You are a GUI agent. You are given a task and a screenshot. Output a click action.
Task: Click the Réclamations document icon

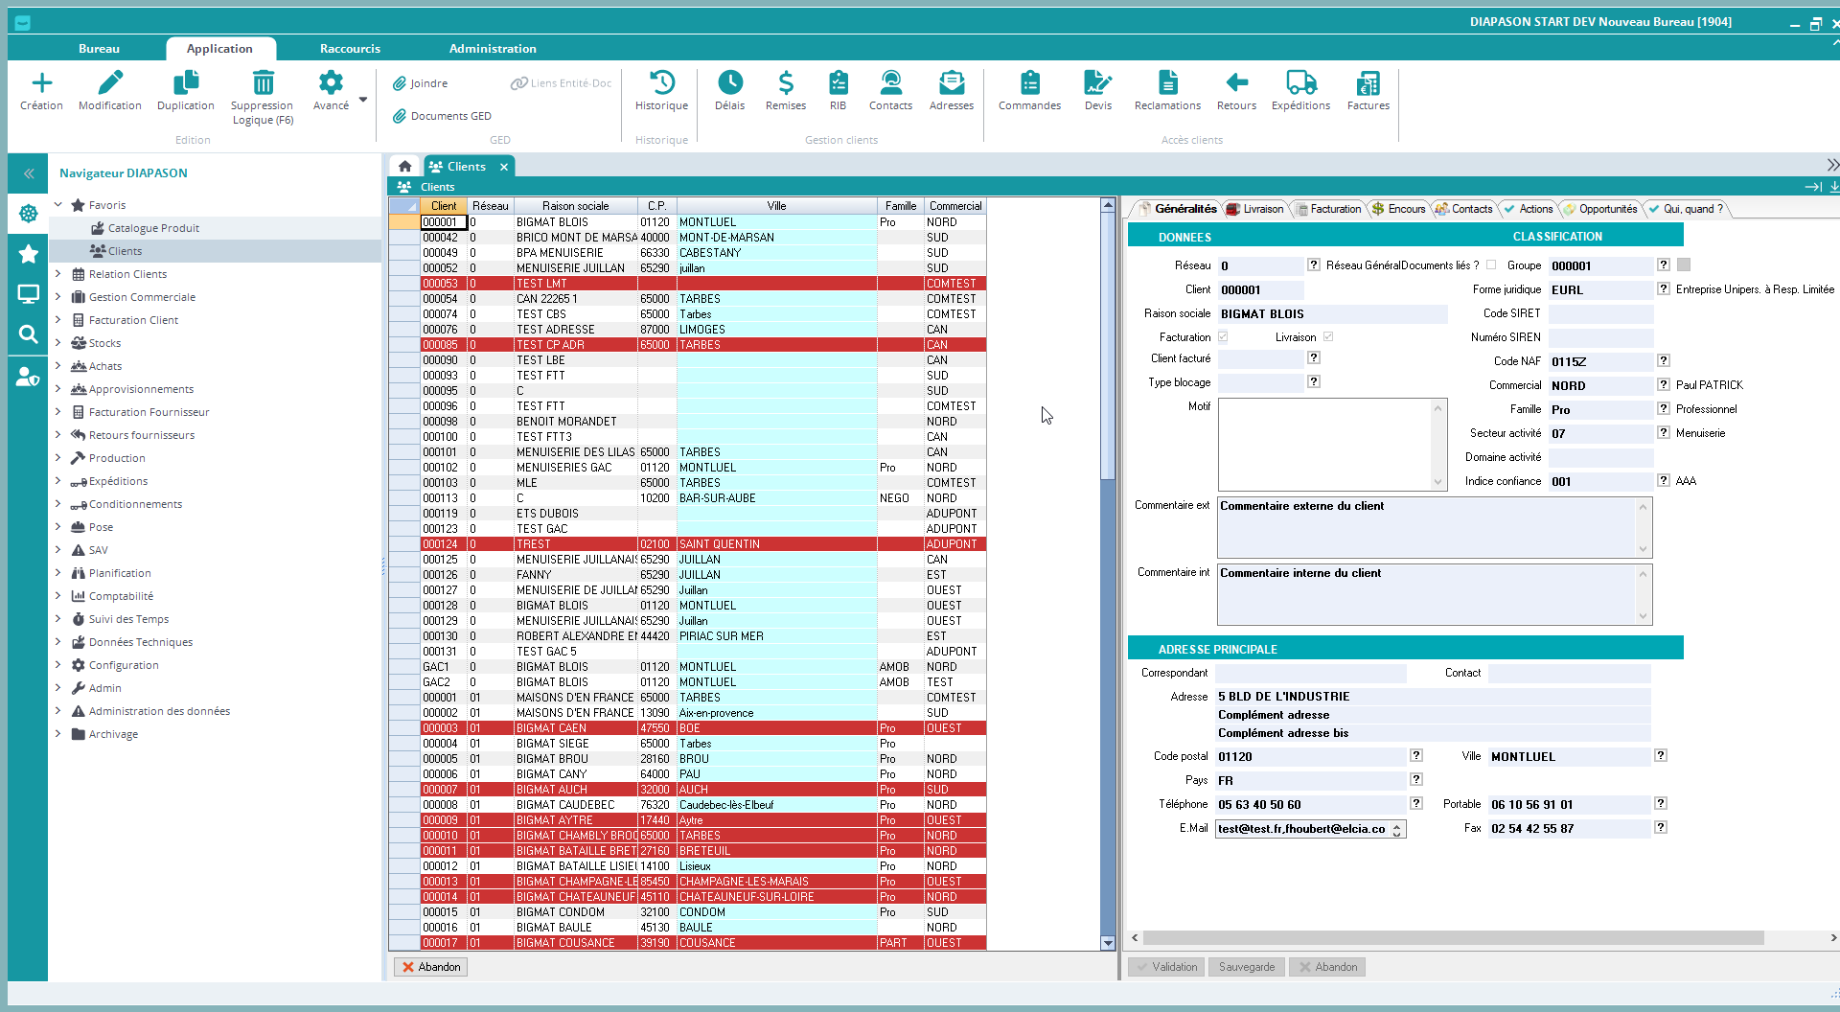click(x=1167, y=83)
